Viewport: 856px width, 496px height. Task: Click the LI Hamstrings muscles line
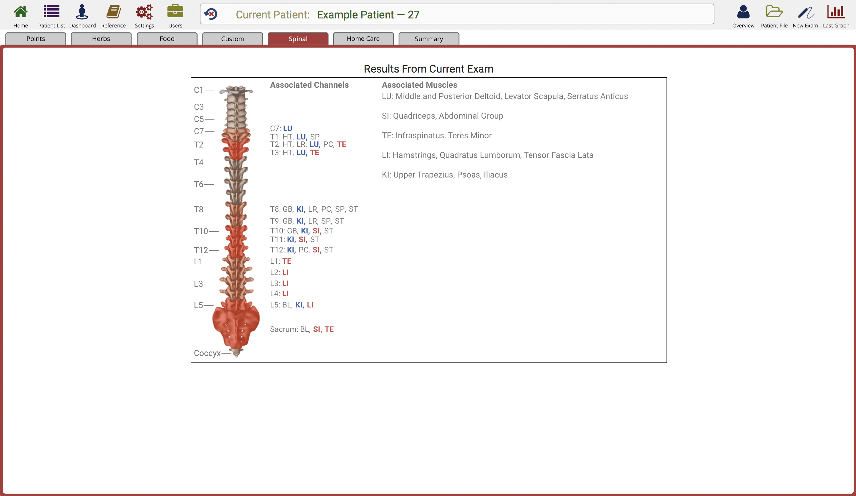pyautogui.click(x=487, y=156)
